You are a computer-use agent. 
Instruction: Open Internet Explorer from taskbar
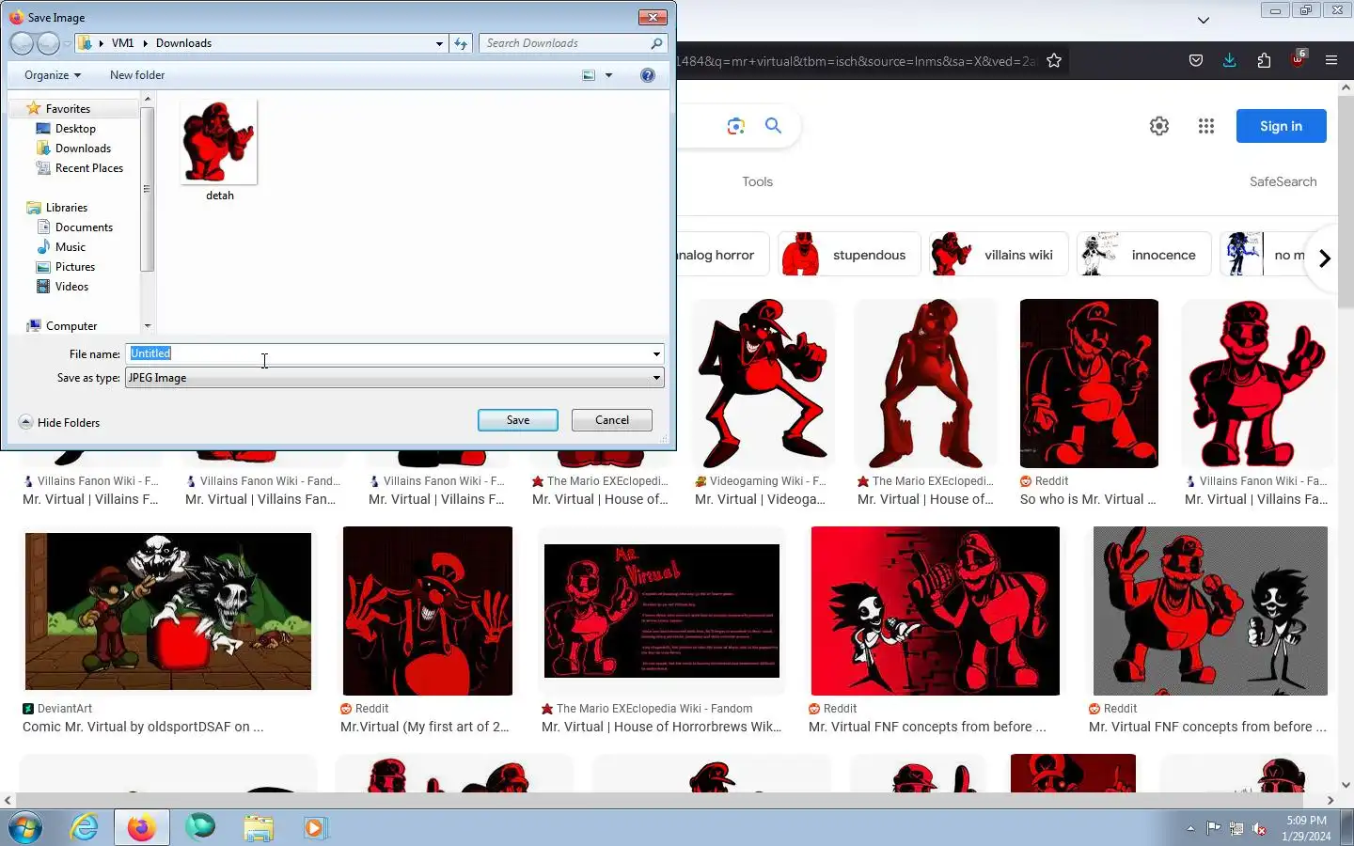click(85, 828)
